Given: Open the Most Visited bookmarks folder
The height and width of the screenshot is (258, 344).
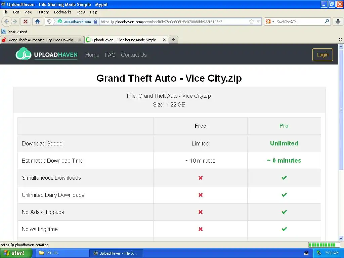Looking at the screenshot, I should [14, 32].
